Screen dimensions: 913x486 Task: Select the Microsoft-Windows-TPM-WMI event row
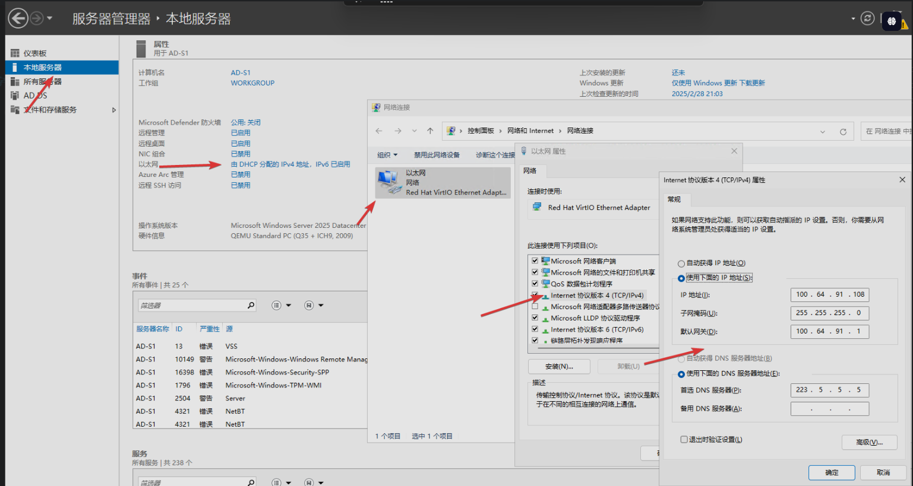tap(251, 385)
